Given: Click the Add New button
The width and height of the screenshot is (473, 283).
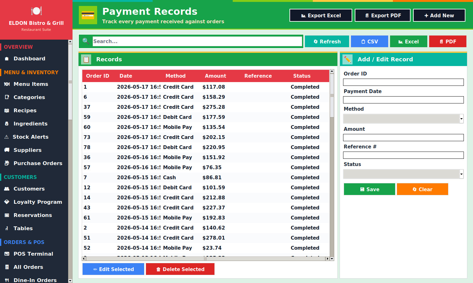Looking at the screenshot, I should click(439, 15).
